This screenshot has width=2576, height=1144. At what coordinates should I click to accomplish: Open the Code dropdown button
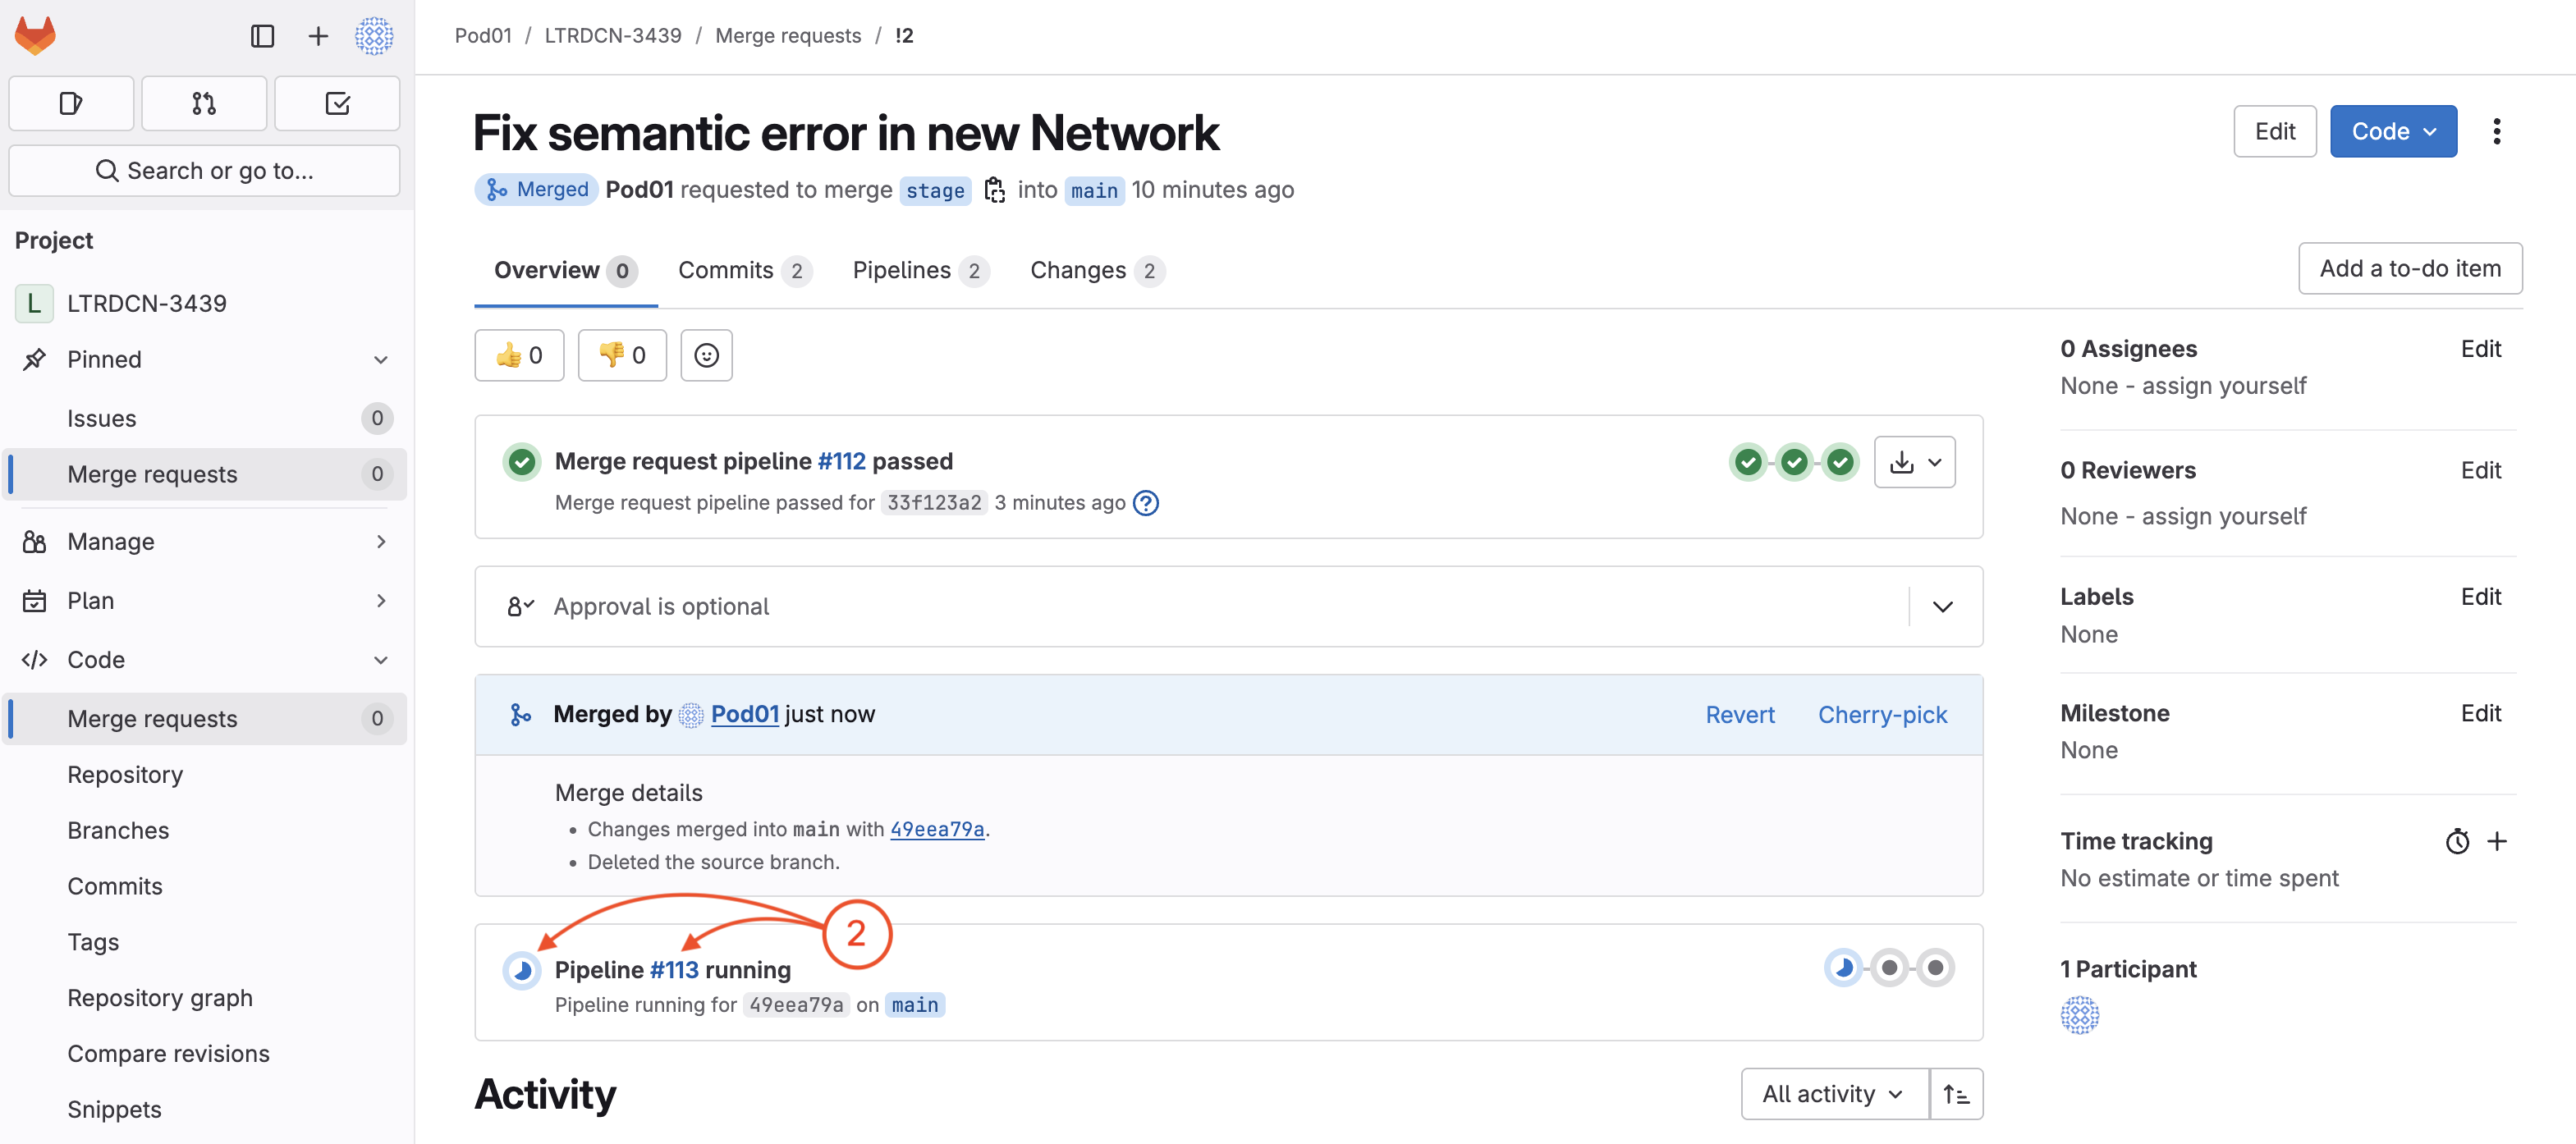(2393, 132)
